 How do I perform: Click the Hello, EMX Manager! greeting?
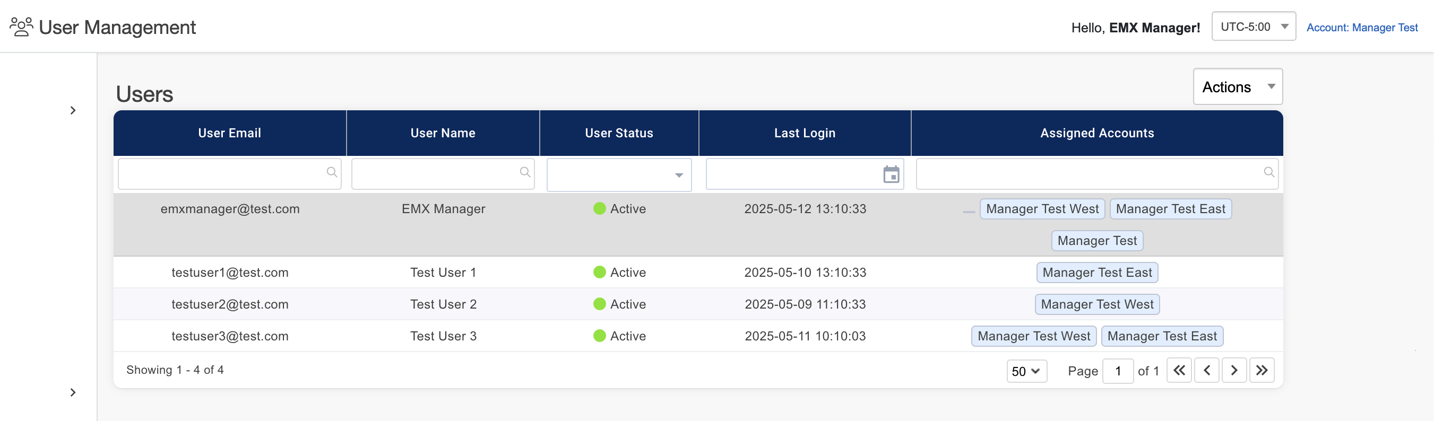click(1135, 28)
